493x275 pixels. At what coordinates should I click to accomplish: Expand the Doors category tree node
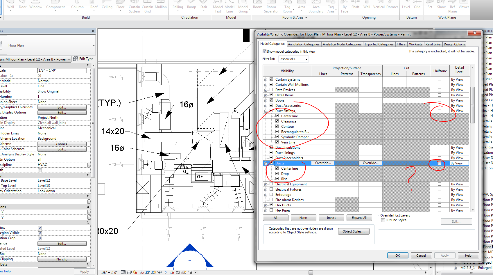click(265, 100)
